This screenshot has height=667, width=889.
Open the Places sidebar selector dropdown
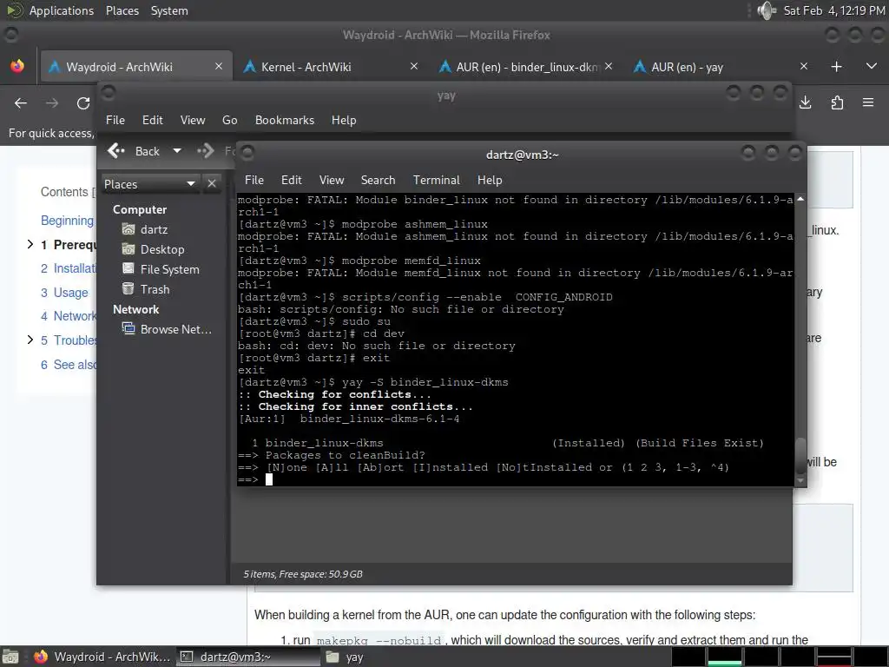click(150, 184)
